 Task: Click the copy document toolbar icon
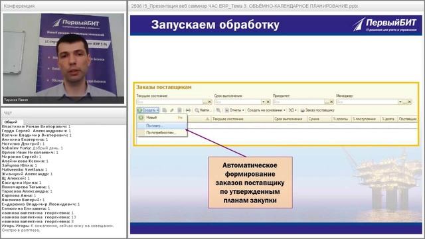164,110
